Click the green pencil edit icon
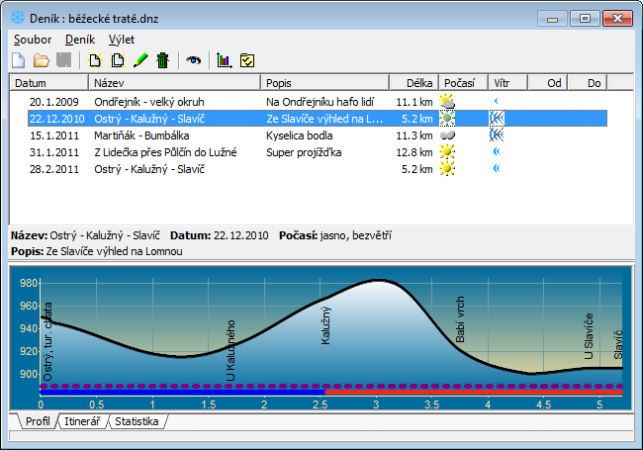 pyautogui.click(x=140, y=60)
